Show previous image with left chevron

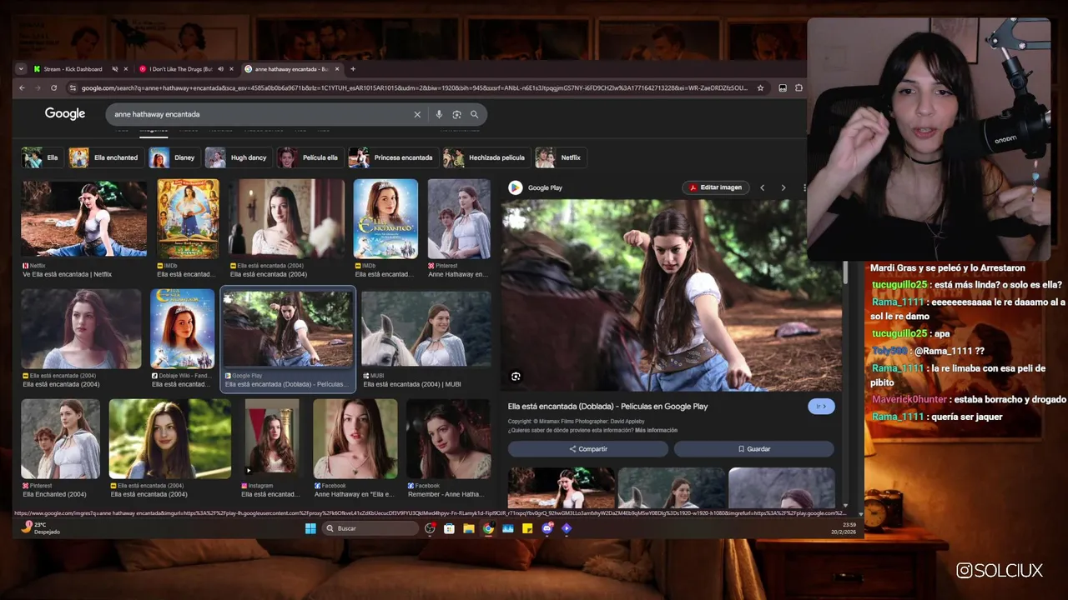[x=762, y=187]
